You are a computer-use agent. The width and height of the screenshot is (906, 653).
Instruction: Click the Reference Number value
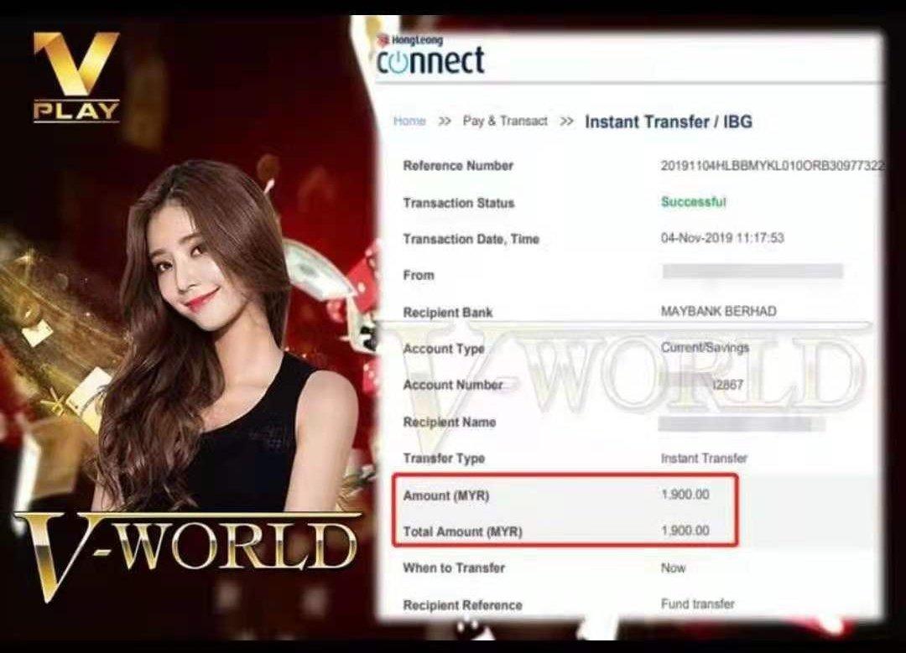(771, 166)
